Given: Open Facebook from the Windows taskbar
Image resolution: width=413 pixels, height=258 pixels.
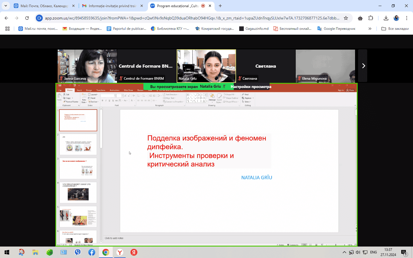Looking at the screenshot, I should (92, 252).
